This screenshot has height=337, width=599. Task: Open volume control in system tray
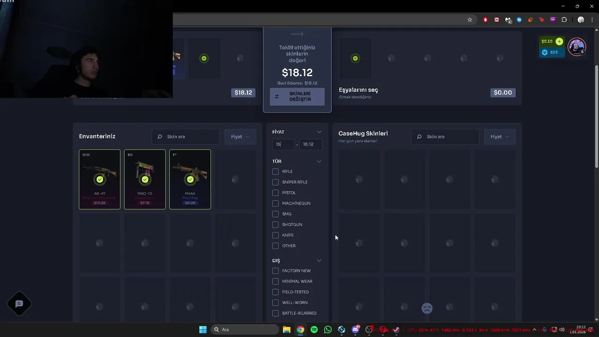(562, 330)
